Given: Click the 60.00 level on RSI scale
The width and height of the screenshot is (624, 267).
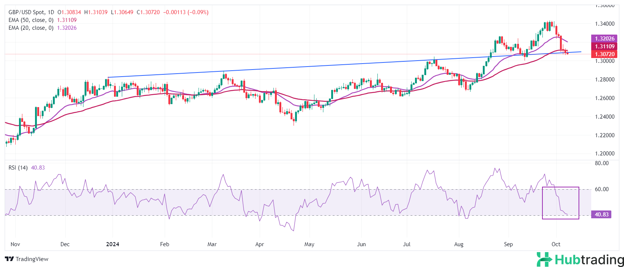Looking at the screenshot, I should click(601, 189).
